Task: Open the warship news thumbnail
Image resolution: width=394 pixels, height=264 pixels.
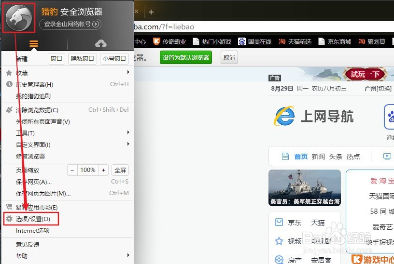Action: (305, 188)
